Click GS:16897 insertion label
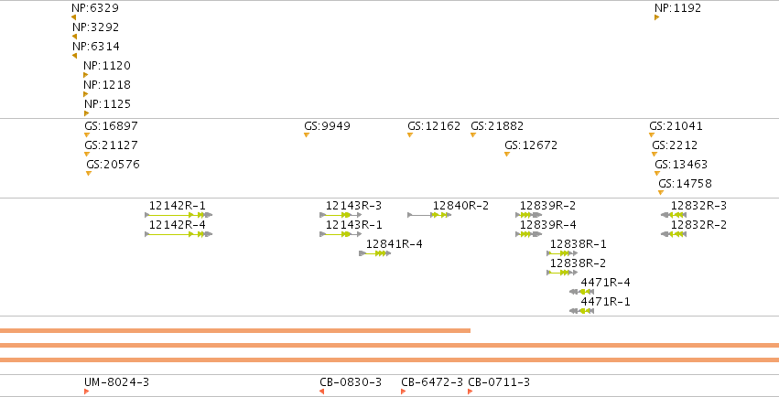Screen dimensions: 779x397 point(111,126)
